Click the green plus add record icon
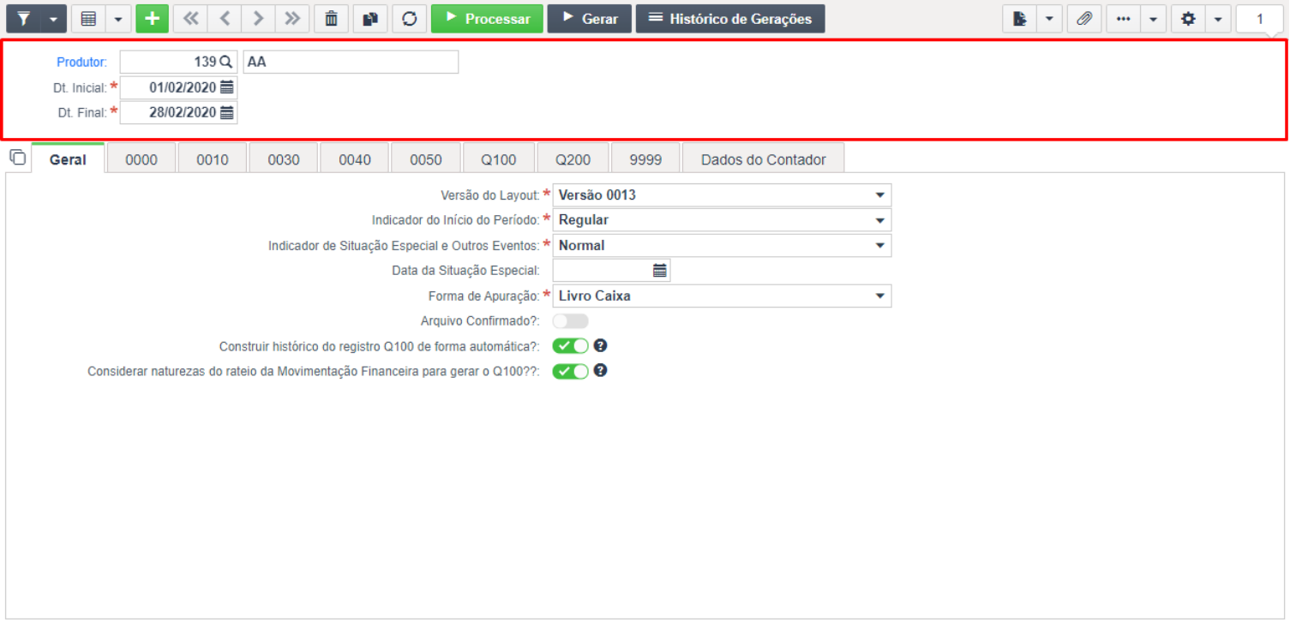This screenshot has width=1290, height=622. tap(152, 19)
